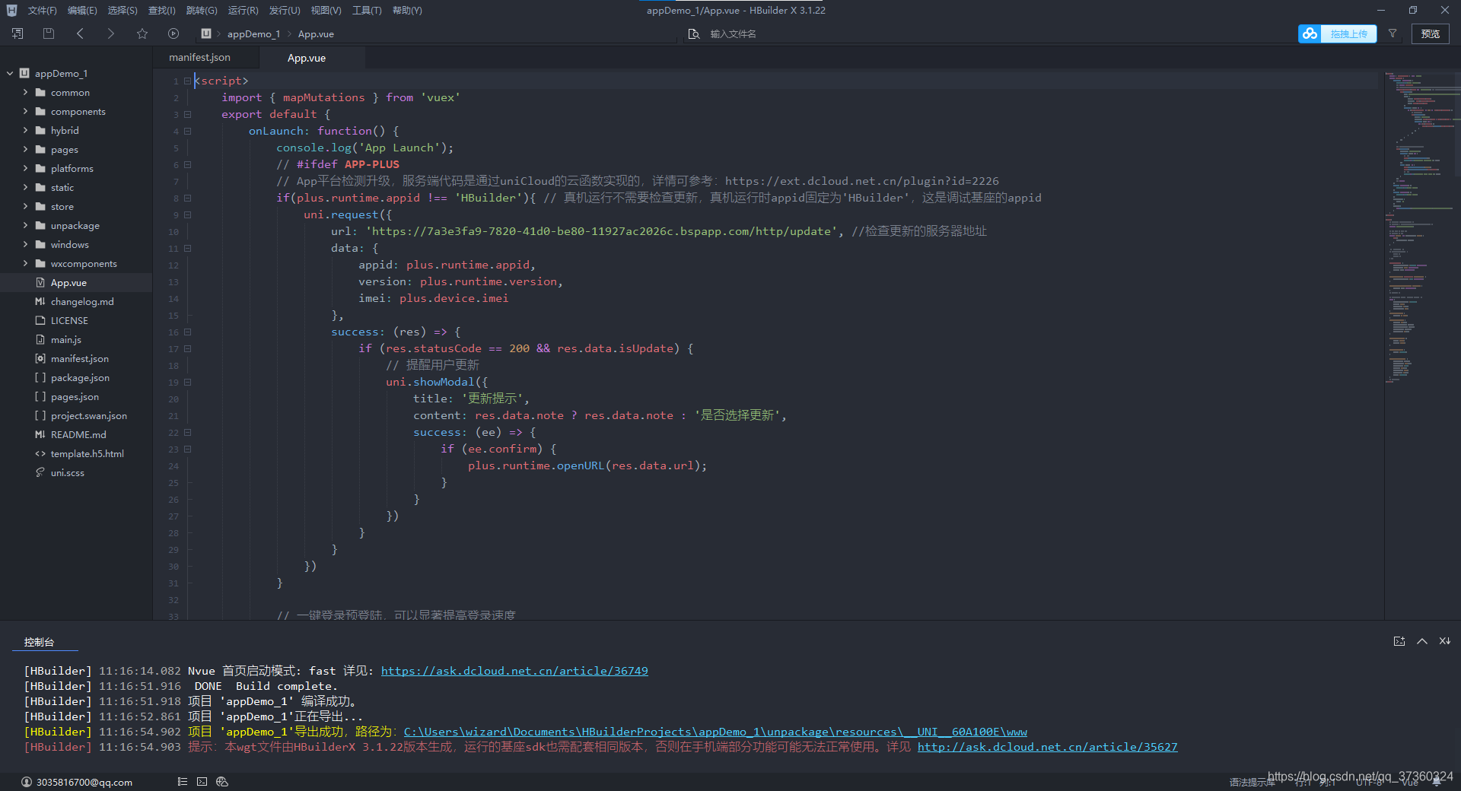Open the ask.dcloud.net.cn/article/36749 link
1461x791 pixels.
tap(514, 671)
